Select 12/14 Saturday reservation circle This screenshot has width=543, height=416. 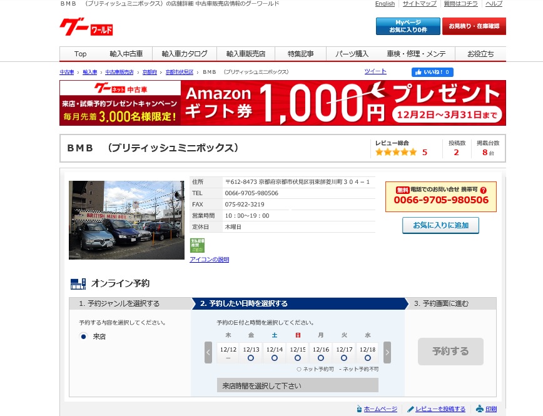[x=274, y=358]
